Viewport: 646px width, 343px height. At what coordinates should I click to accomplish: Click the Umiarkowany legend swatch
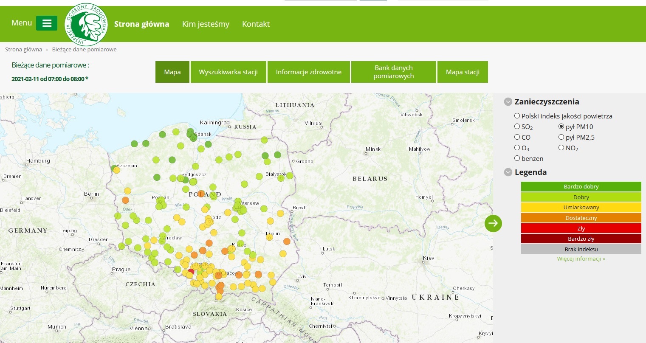pos(581,208)
